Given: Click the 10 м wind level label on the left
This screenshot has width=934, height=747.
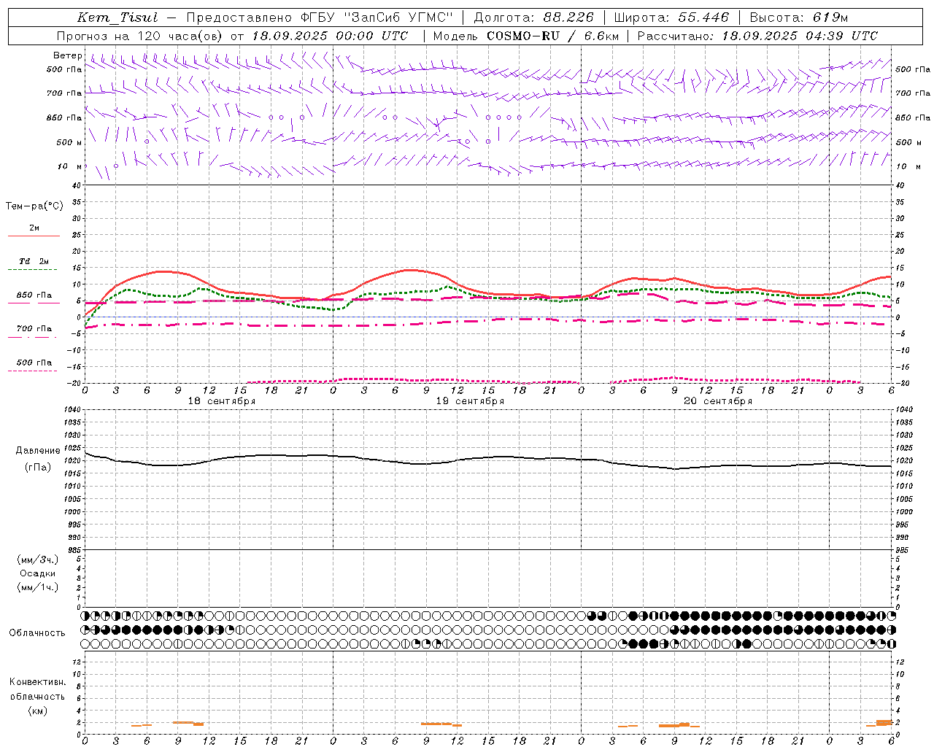Looking at the screenshot, I should [x=70, y=166].
